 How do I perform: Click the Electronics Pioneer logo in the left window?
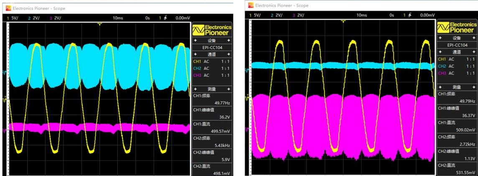pyautogui.click(x=212, y=30)
